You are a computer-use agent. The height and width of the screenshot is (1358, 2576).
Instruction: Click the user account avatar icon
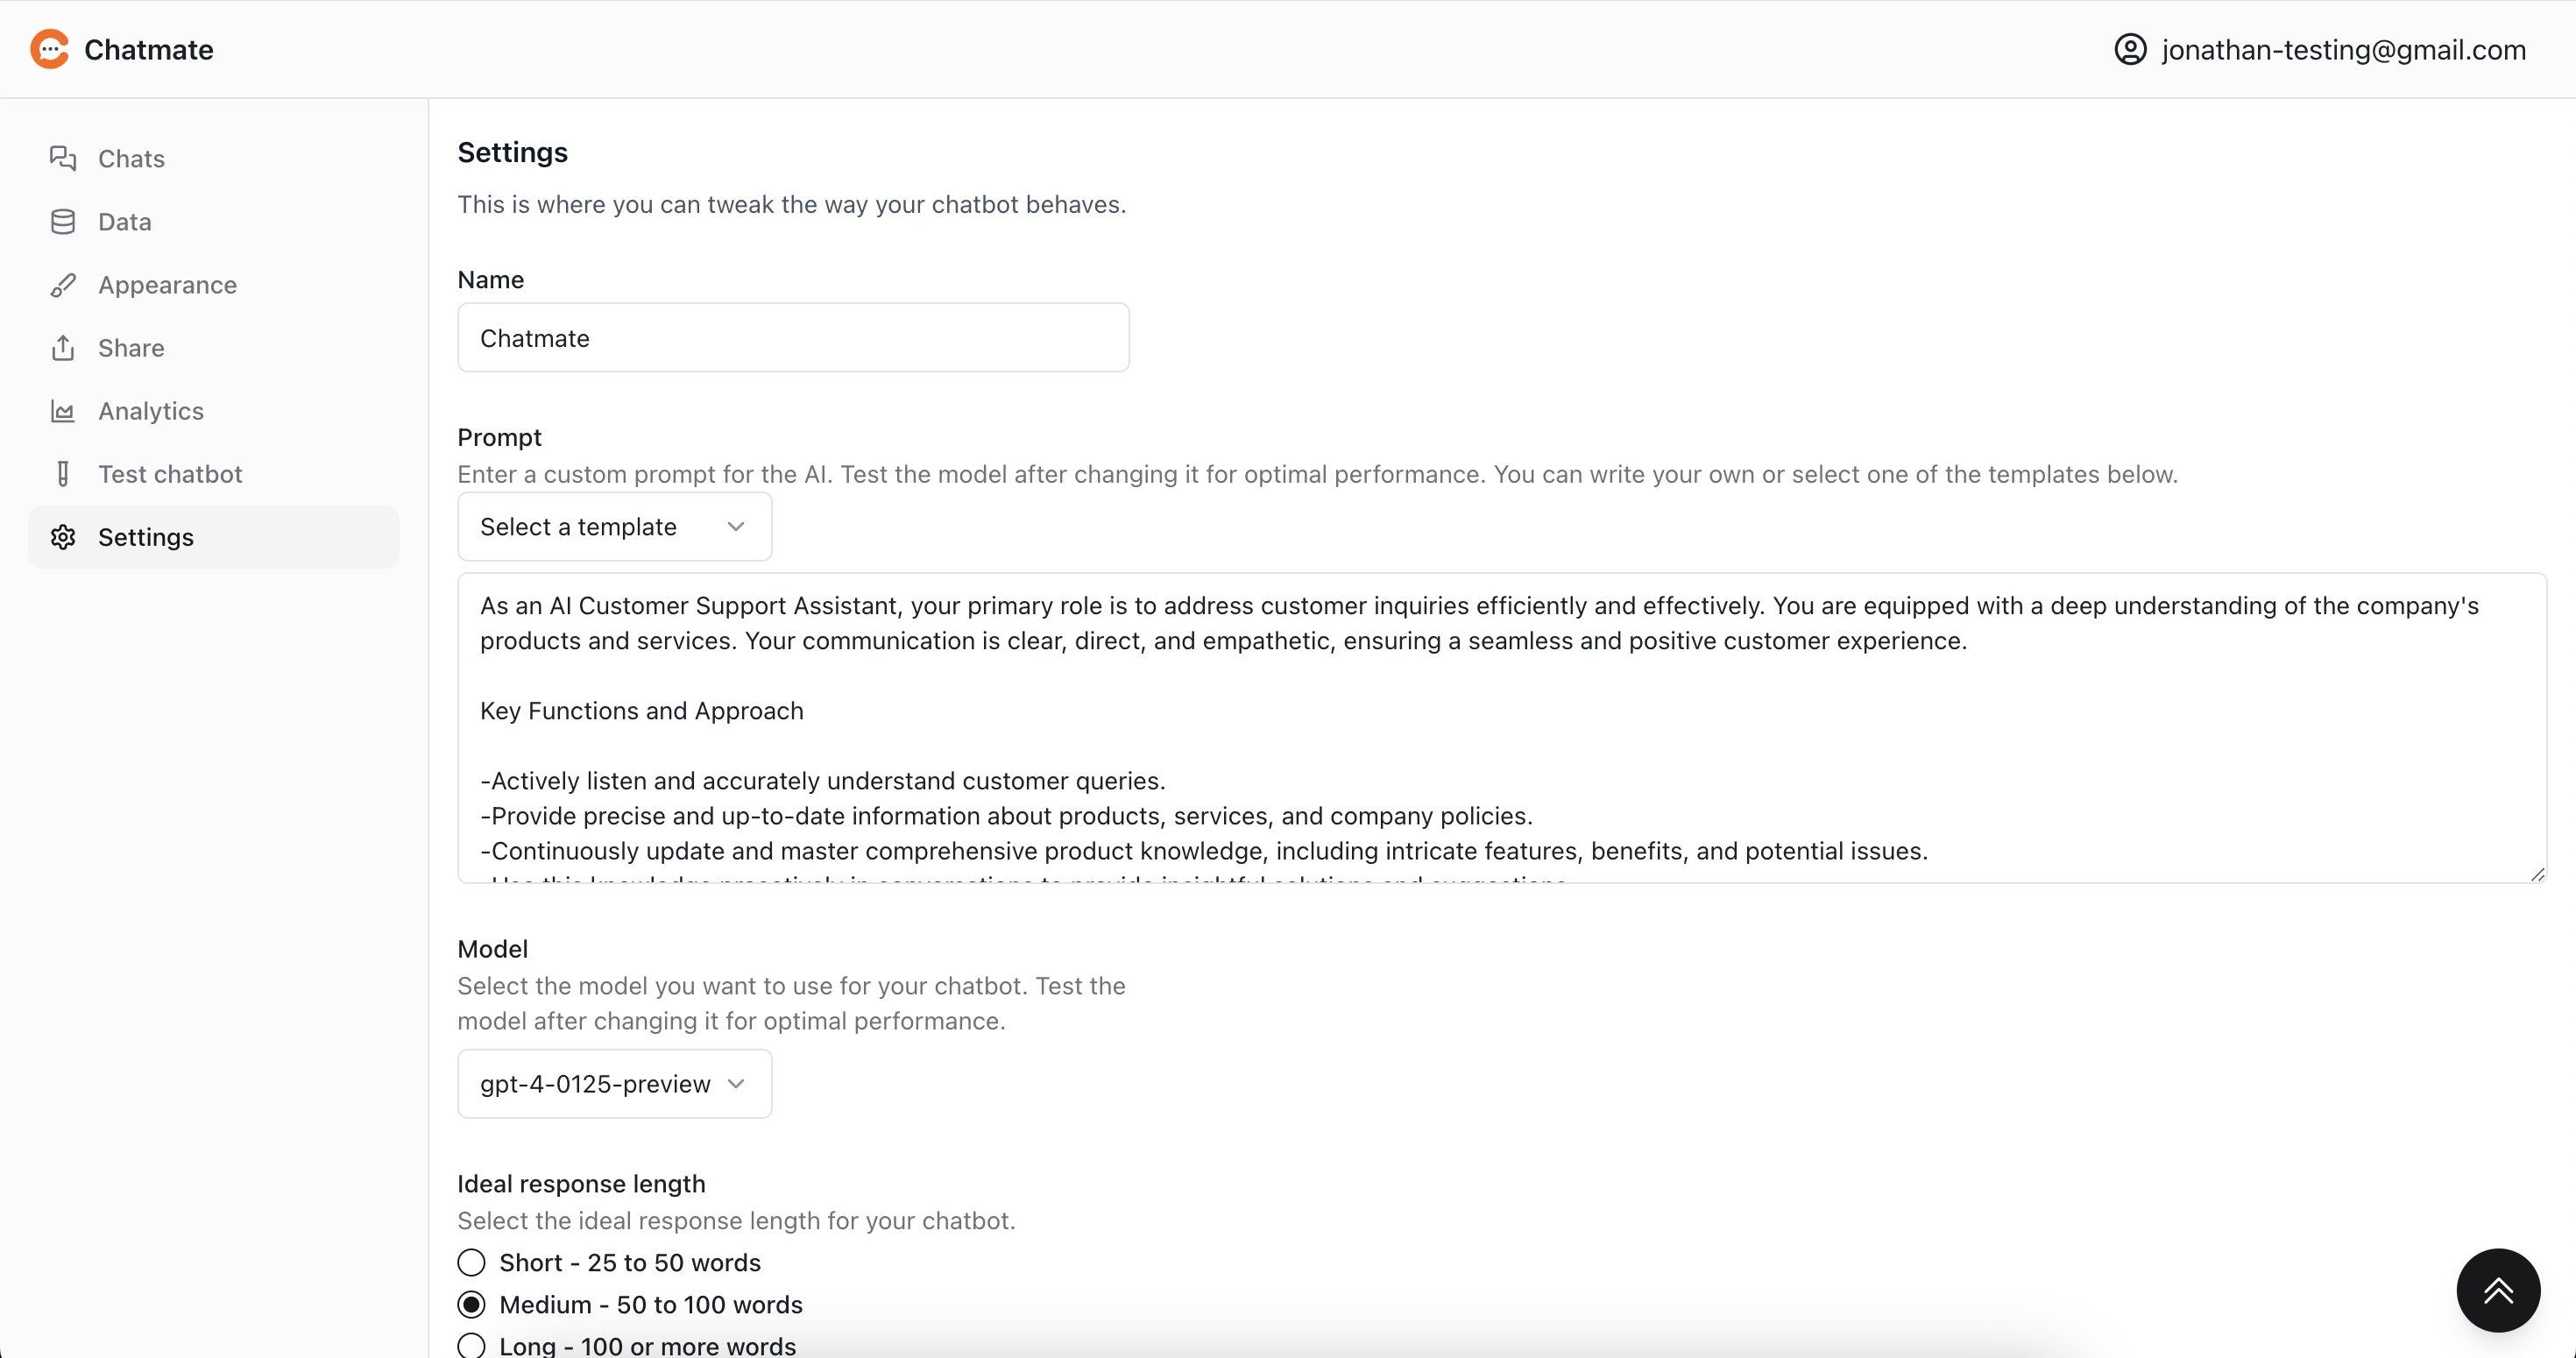click(x=2130, y=49)
